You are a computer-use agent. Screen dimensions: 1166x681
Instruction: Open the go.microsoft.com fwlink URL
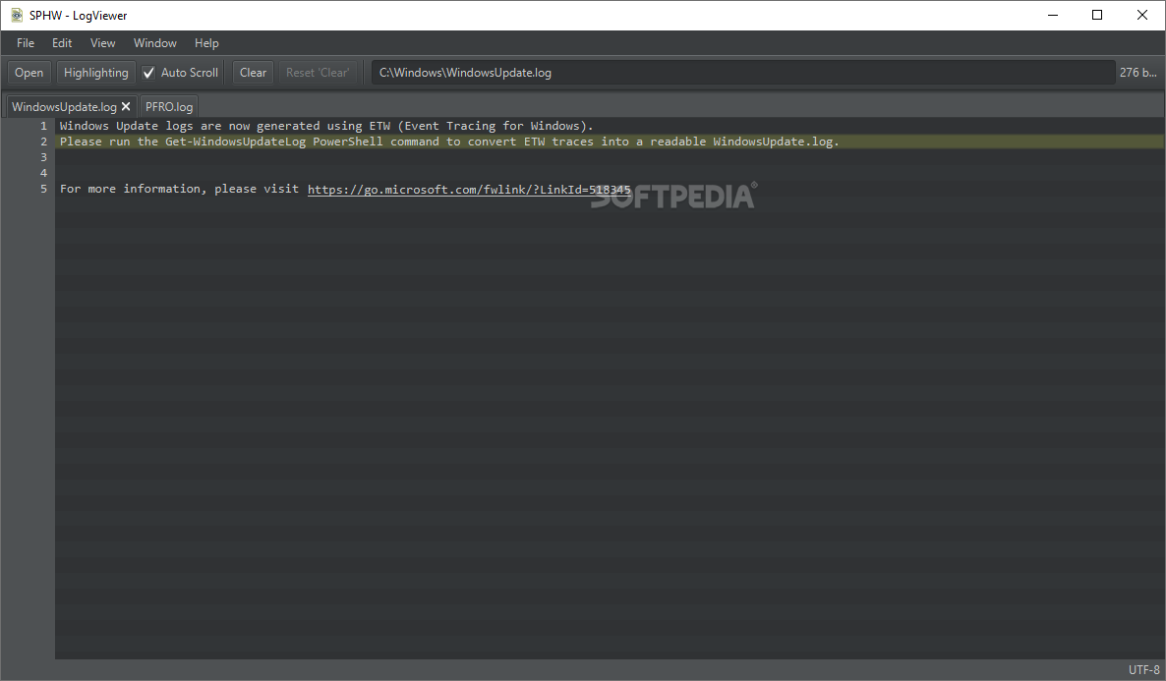click(469, 189)
